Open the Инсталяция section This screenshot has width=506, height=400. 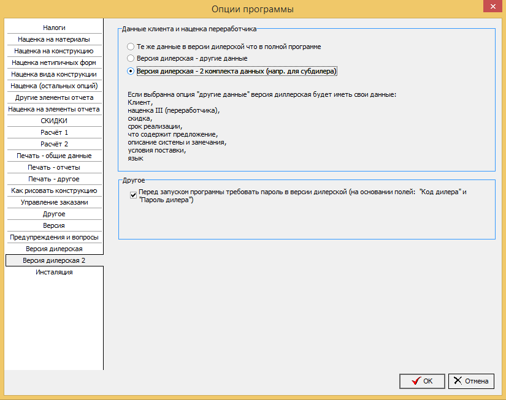(x=54, y=272)
